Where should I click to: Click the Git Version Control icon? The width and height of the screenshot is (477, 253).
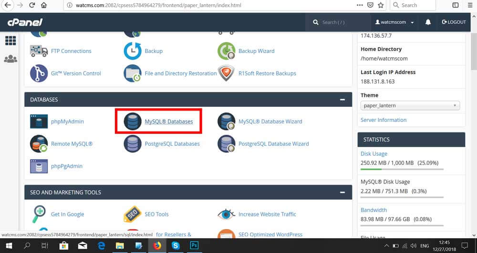pos(39,73)
